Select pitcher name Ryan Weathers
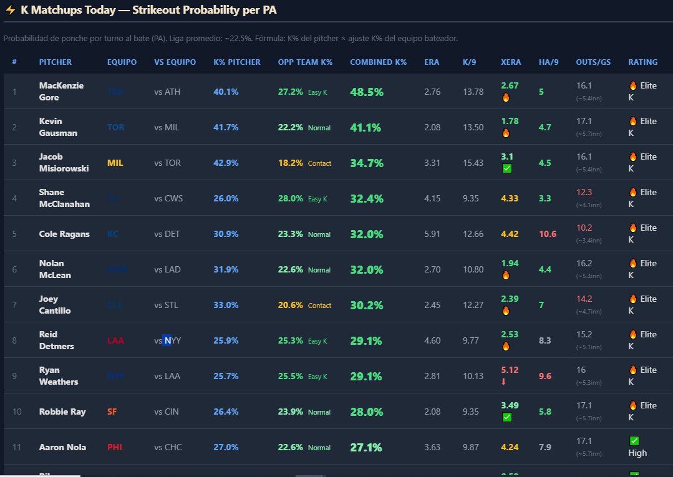This screenshot has height=477, width=673. point(59,376)
